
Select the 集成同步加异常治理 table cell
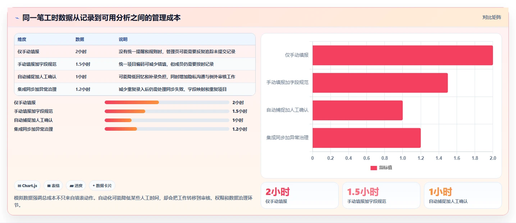[x=43, y=89]
